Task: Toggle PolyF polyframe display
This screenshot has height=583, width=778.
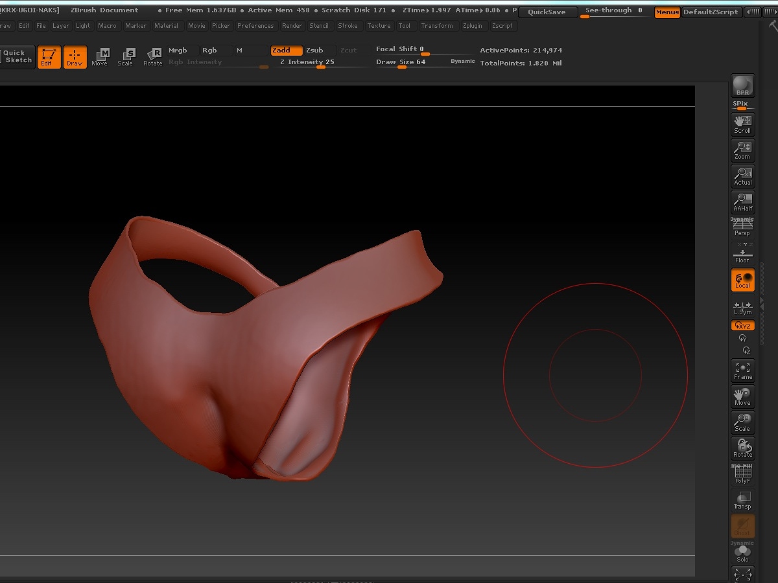Action: pyautogui.click(x=742, y=474)
